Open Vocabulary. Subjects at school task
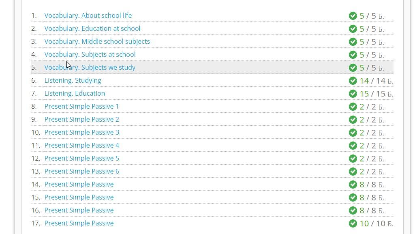417x234 pixels. [x=90, y=54]
